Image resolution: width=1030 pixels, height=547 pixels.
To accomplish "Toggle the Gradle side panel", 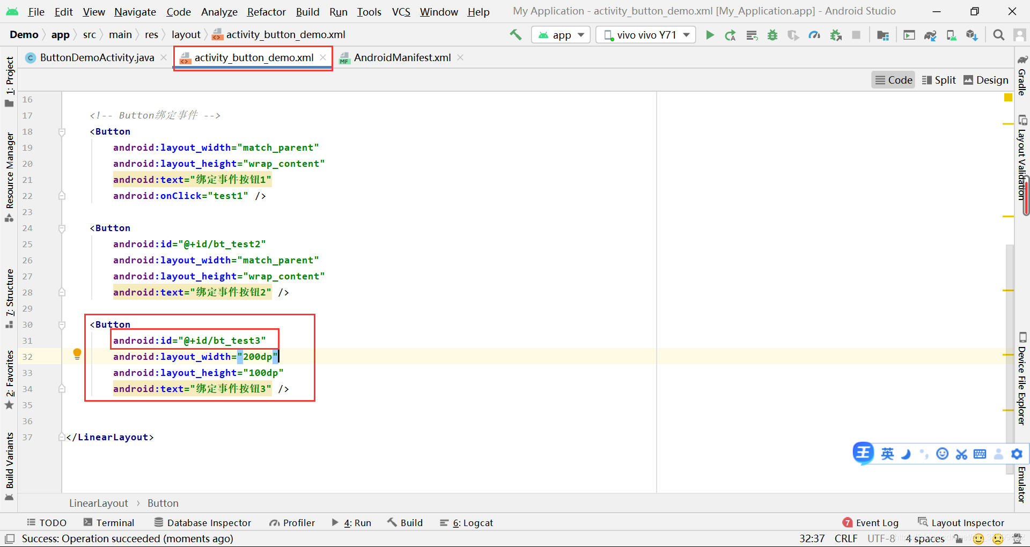I will [1022, 75].
